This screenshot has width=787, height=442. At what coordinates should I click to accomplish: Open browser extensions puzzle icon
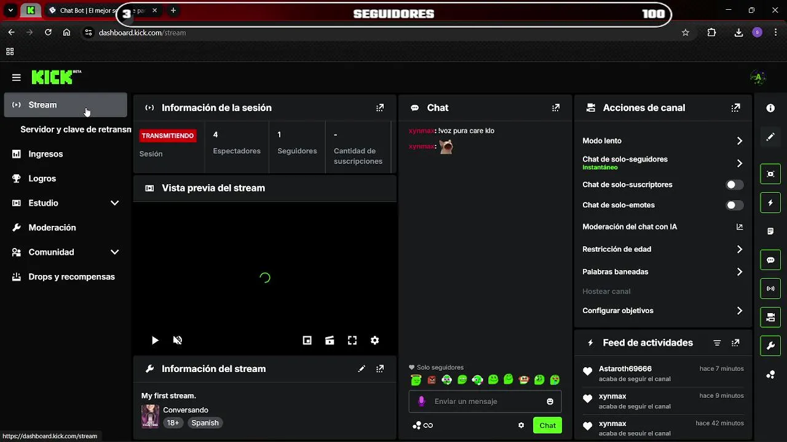712,33
